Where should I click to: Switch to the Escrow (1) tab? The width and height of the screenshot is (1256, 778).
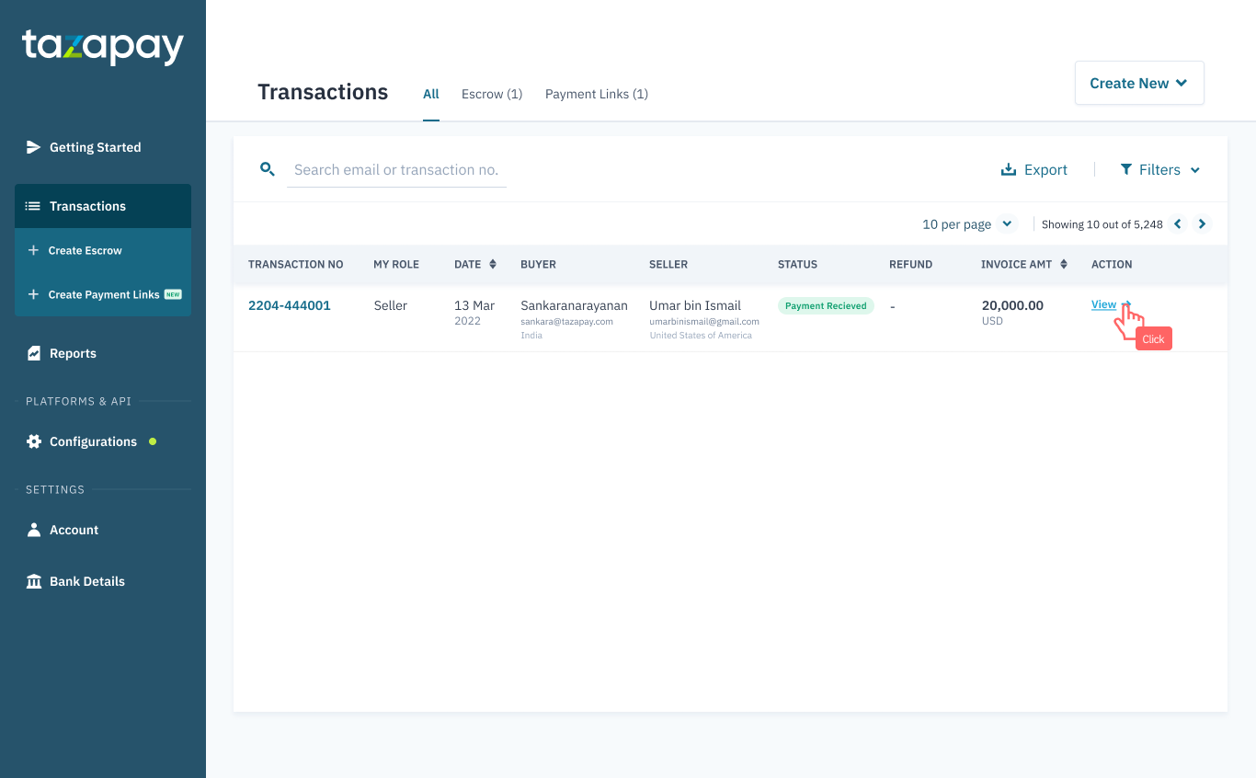pyautogui.click(x=492, y=94)
